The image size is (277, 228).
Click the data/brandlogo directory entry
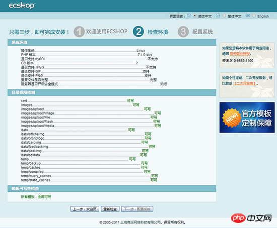(33, 138)
